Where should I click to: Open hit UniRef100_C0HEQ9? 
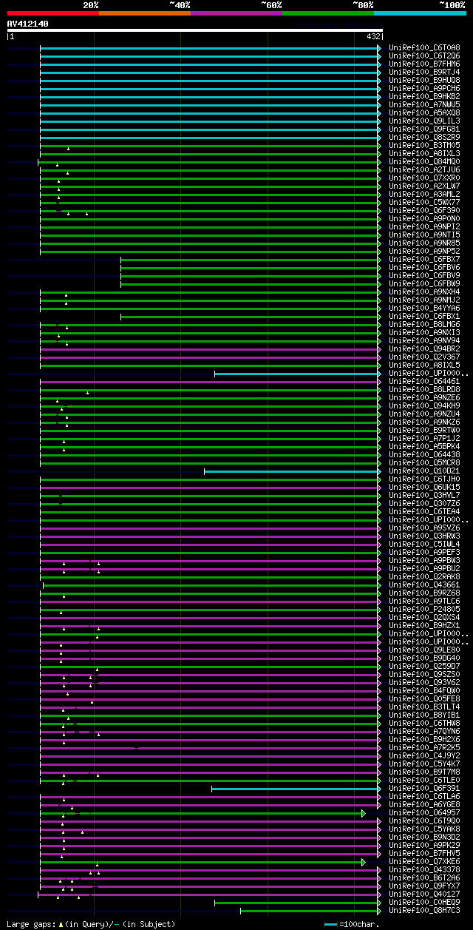coord(424,902)
